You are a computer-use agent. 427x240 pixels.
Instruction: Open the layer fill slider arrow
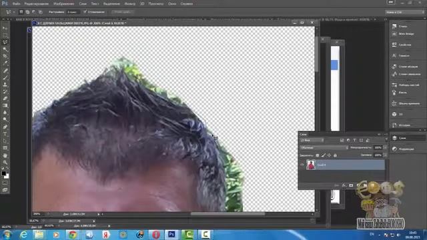(385, 155)
